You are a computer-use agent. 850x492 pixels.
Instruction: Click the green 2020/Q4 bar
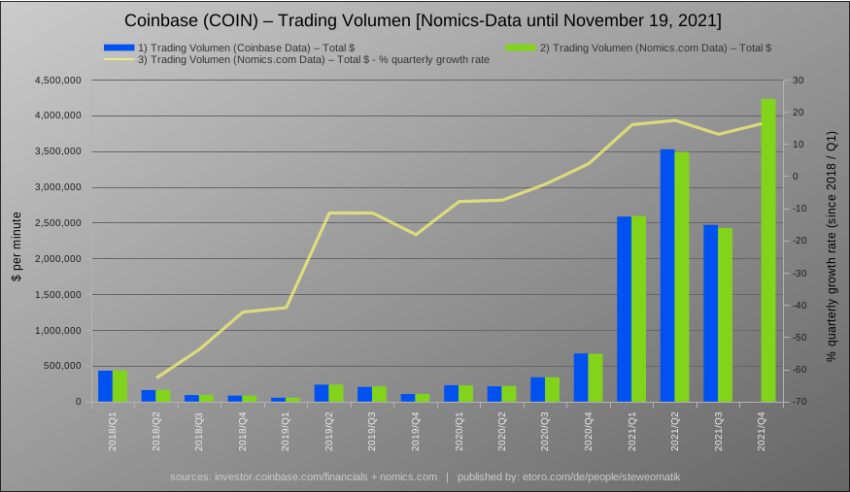pos(595,377)
